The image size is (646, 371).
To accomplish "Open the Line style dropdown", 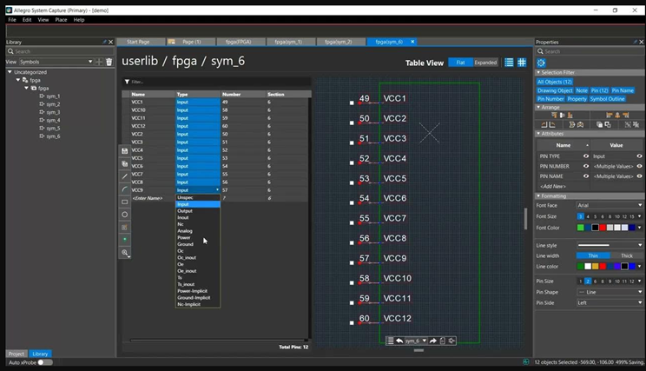I will coord(610,245).
